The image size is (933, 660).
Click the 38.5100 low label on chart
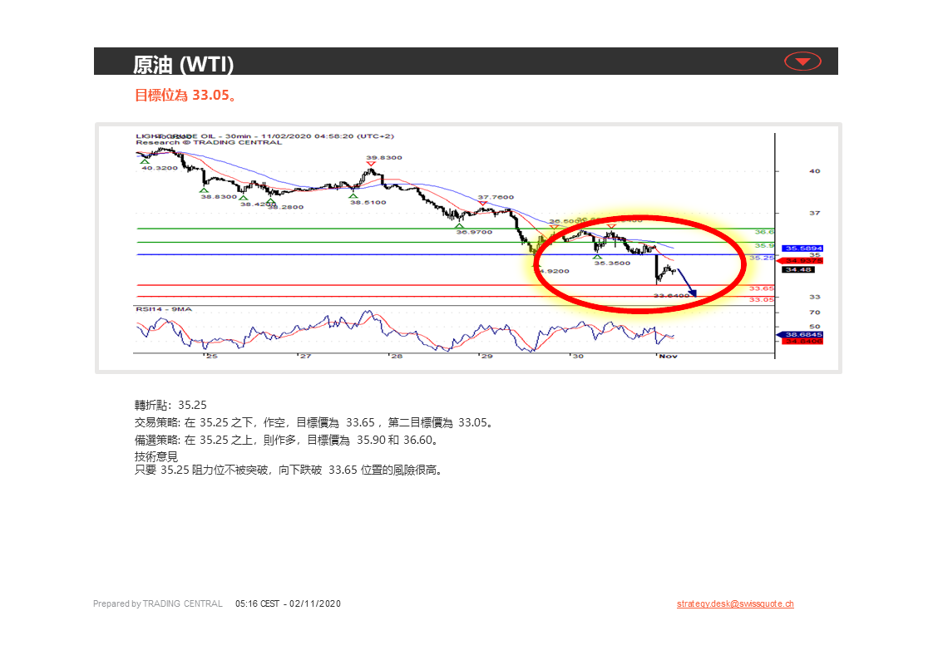[x=368, y=202]
